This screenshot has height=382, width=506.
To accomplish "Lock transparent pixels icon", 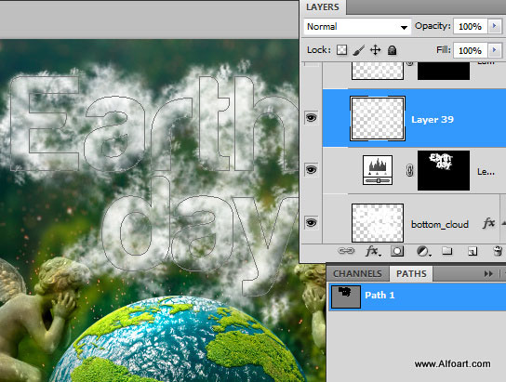I will 341,50.
